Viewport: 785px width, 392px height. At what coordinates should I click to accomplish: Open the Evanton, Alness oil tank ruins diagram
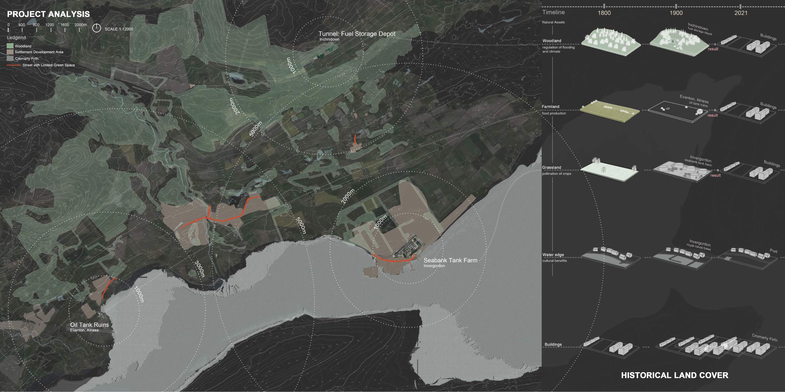coord(678,112)
